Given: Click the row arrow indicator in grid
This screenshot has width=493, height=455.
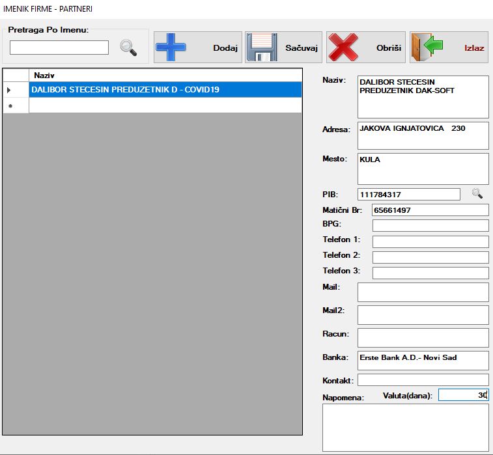Looking at the screenshot, I should click(x=9, y=90).
